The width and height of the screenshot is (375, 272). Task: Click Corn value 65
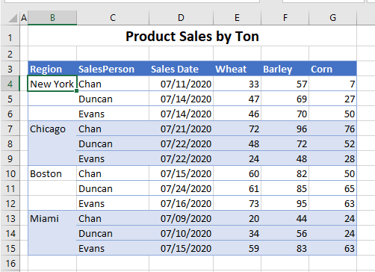tap(332, 188)
